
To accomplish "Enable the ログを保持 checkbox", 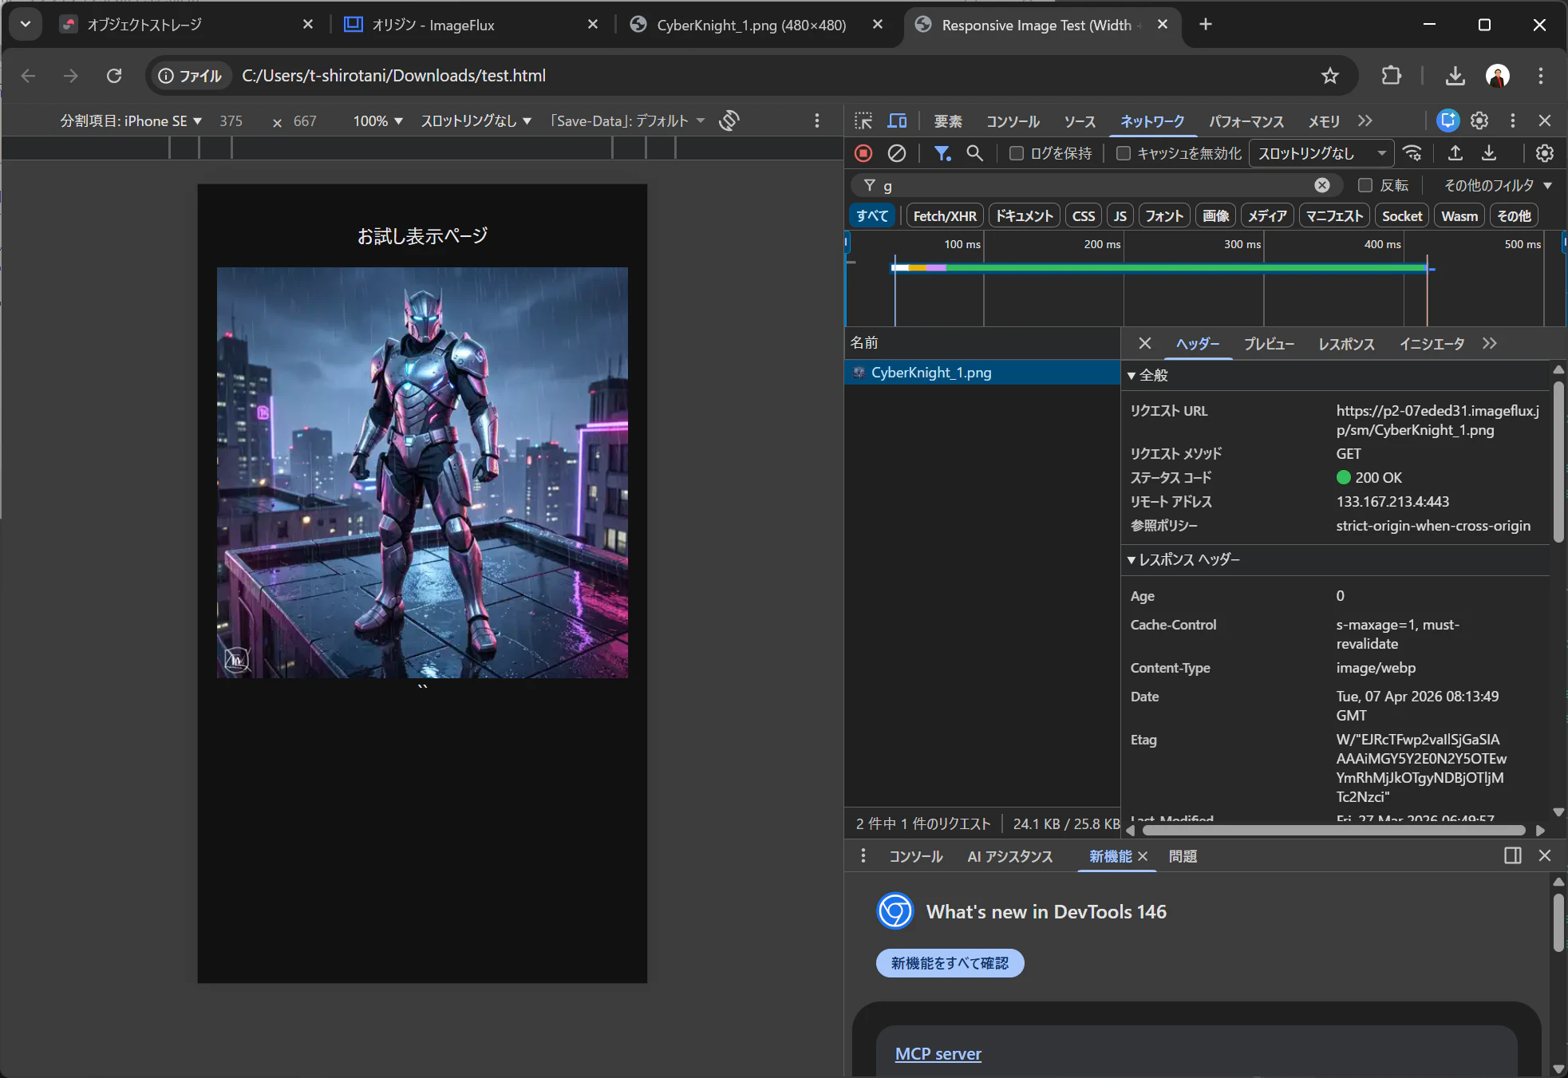I will pyautogui.click(x=1016, y=153).
